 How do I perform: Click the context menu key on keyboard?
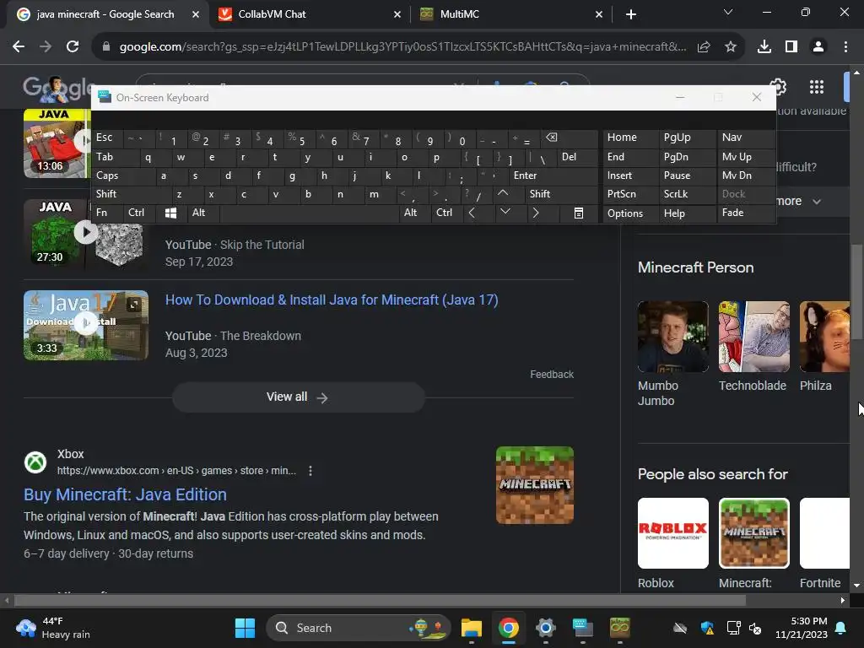579,213
